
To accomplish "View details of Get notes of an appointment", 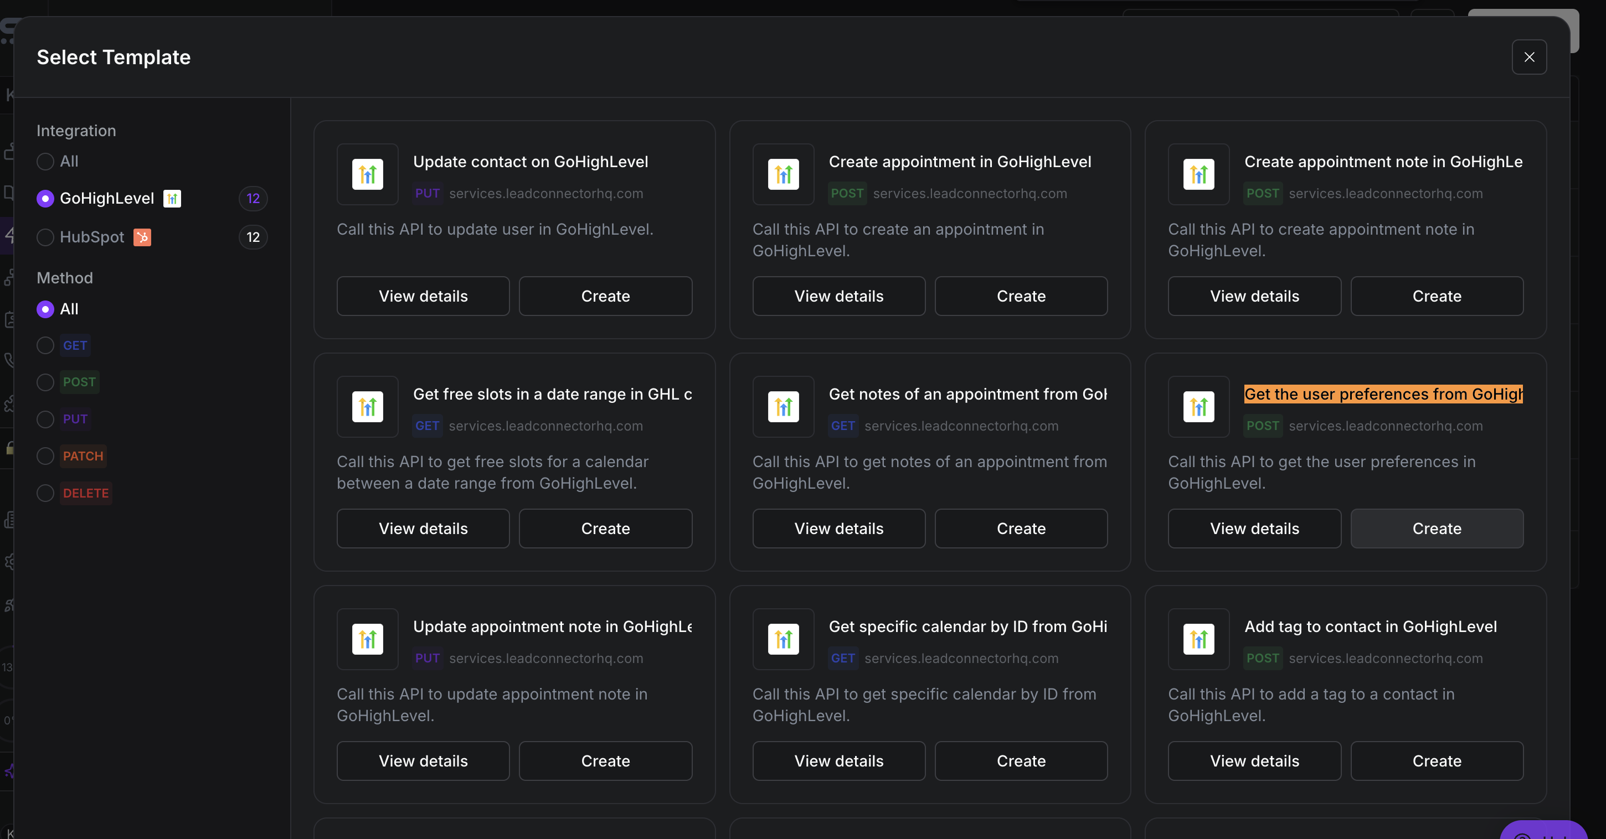I will click(838, 529).
